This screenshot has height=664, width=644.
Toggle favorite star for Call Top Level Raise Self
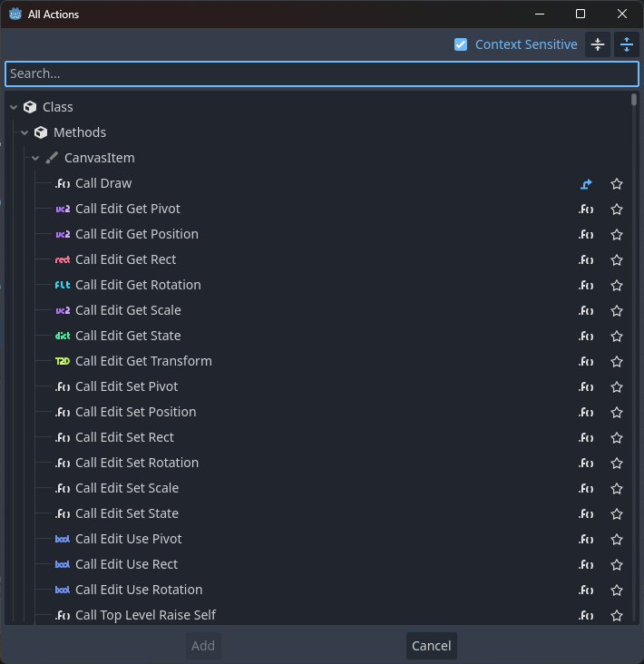(x=617, y=616)
